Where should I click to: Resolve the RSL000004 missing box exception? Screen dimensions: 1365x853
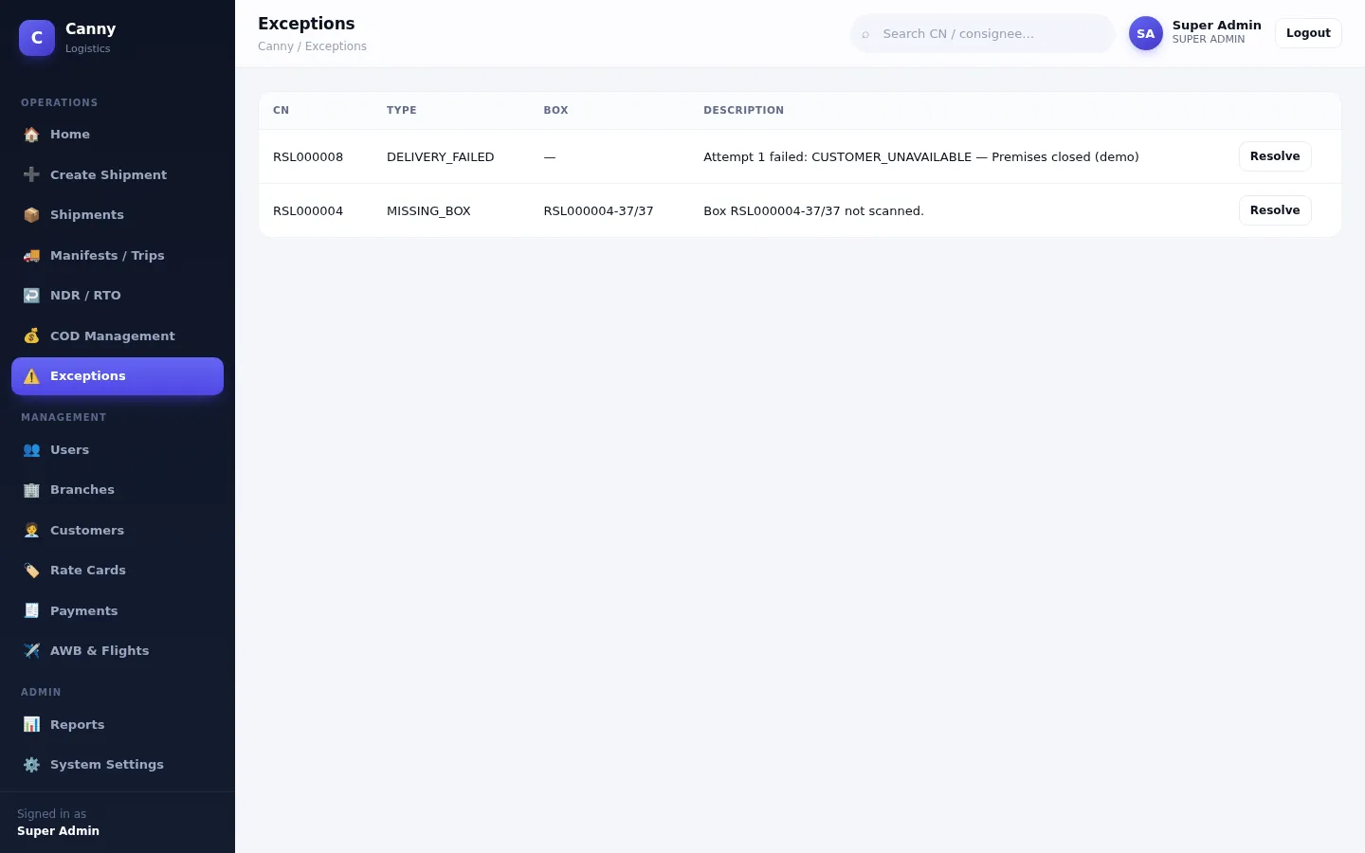point(1274,210)
